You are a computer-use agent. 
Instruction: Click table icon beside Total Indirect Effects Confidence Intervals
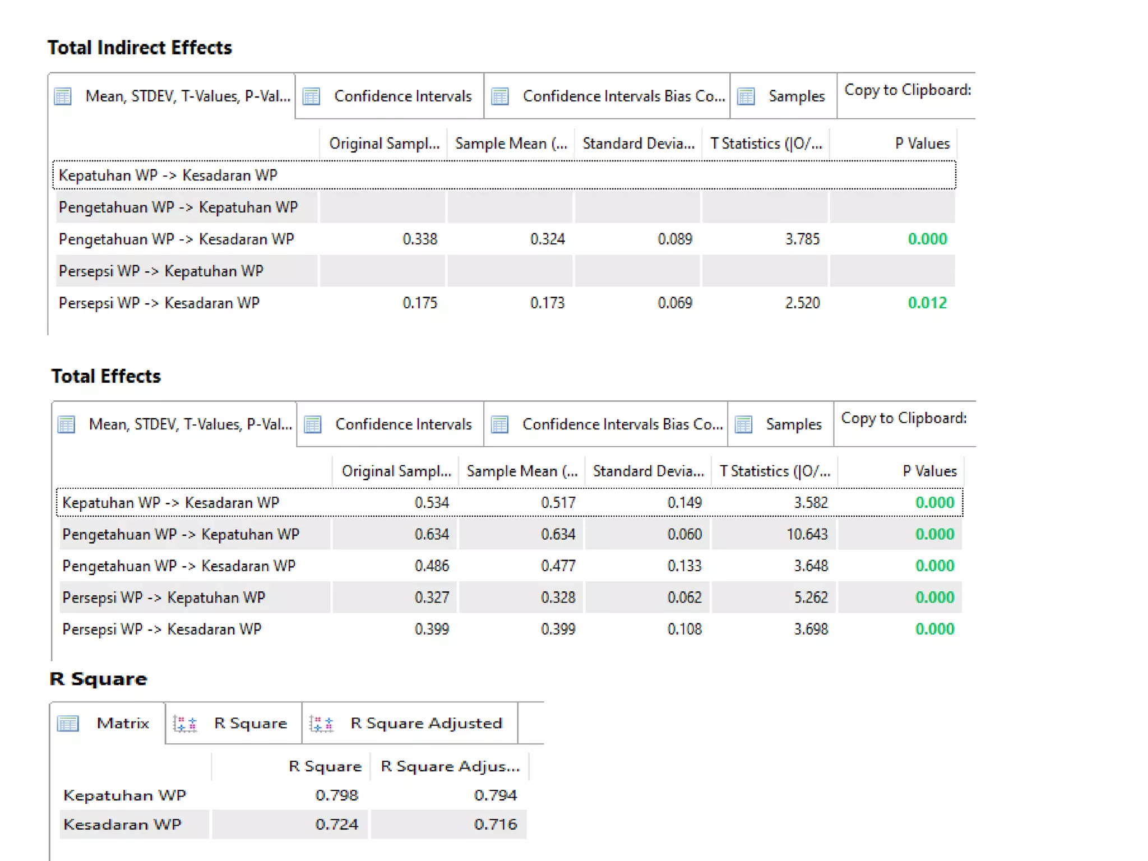[312, 96]
